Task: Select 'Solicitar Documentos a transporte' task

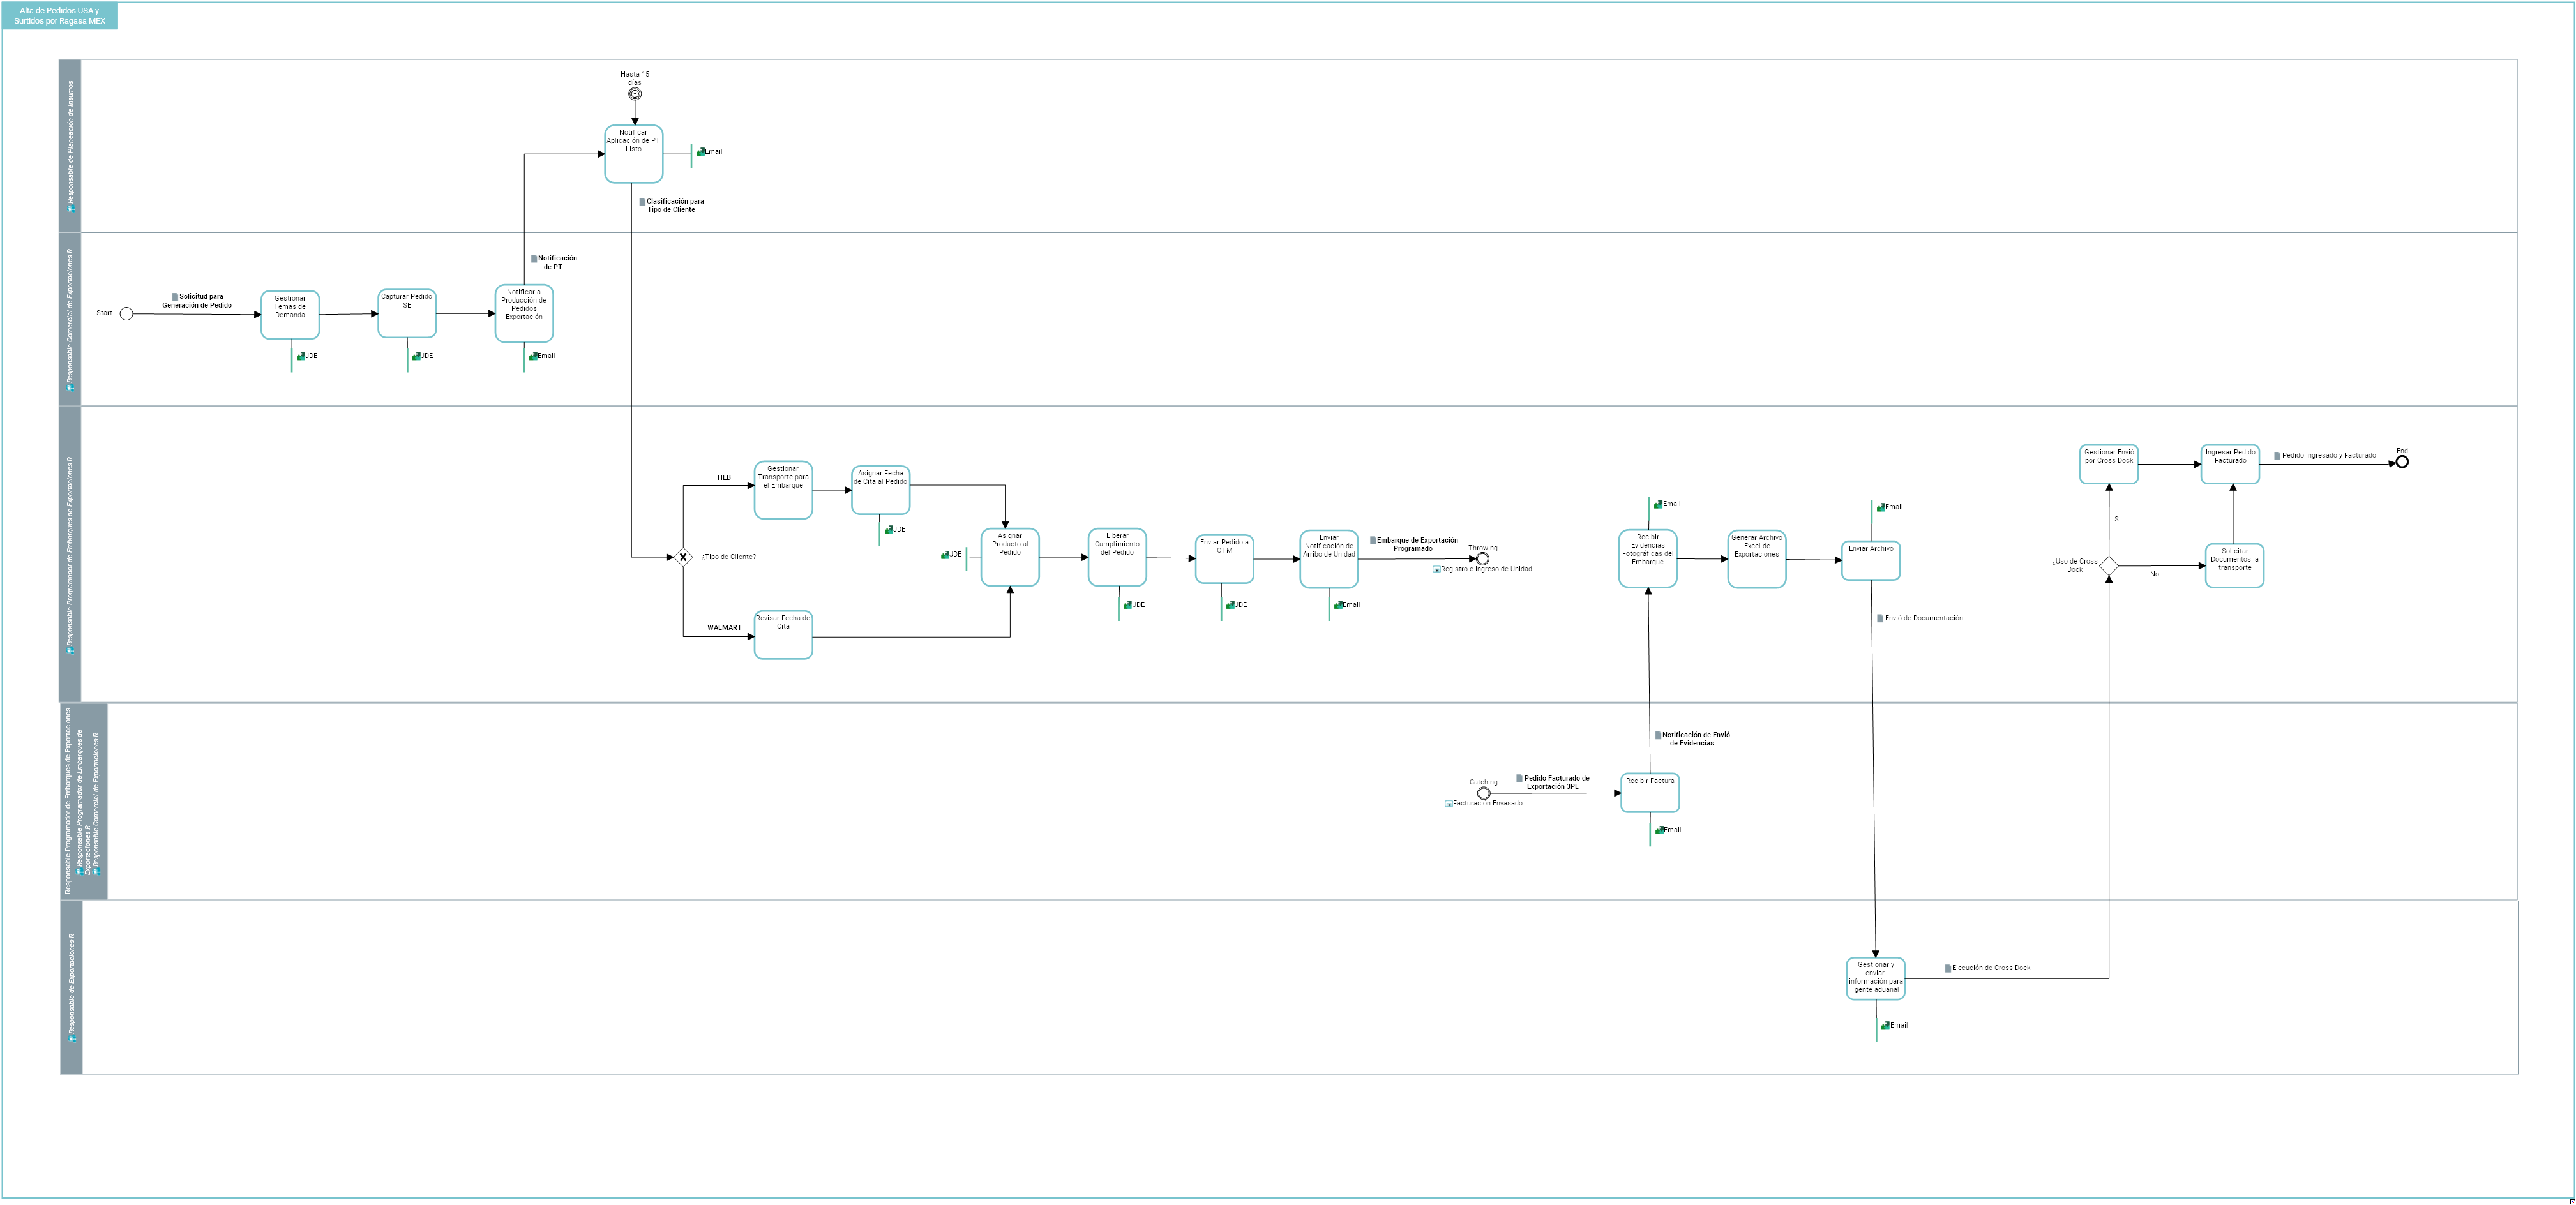Action: click(2235, 566)
